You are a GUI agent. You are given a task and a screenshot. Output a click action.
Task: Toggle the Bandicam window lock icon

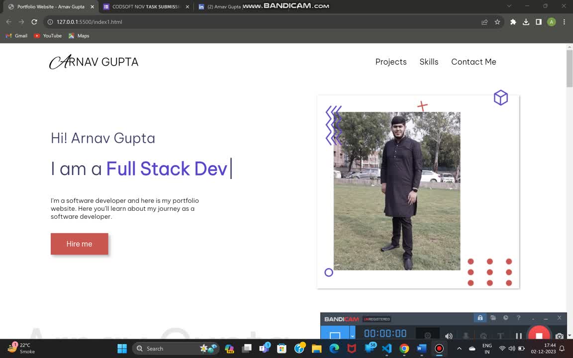pos(480,318)
